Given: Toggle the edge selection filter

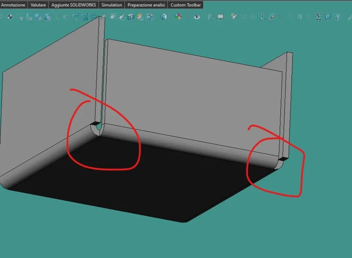Looking at the screenshot, I should click(29, 17).
